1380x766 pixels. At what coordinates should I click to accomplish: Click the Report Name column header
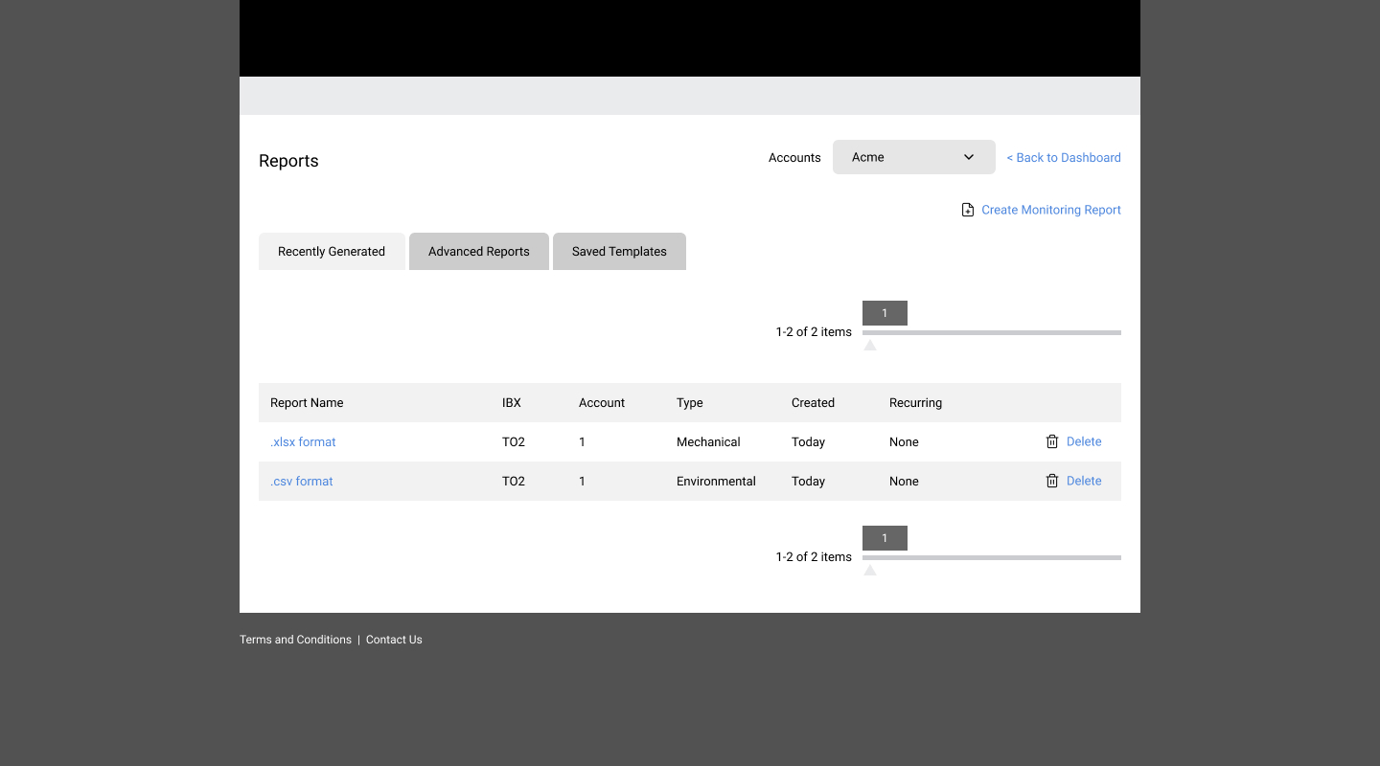coord(307,403)
